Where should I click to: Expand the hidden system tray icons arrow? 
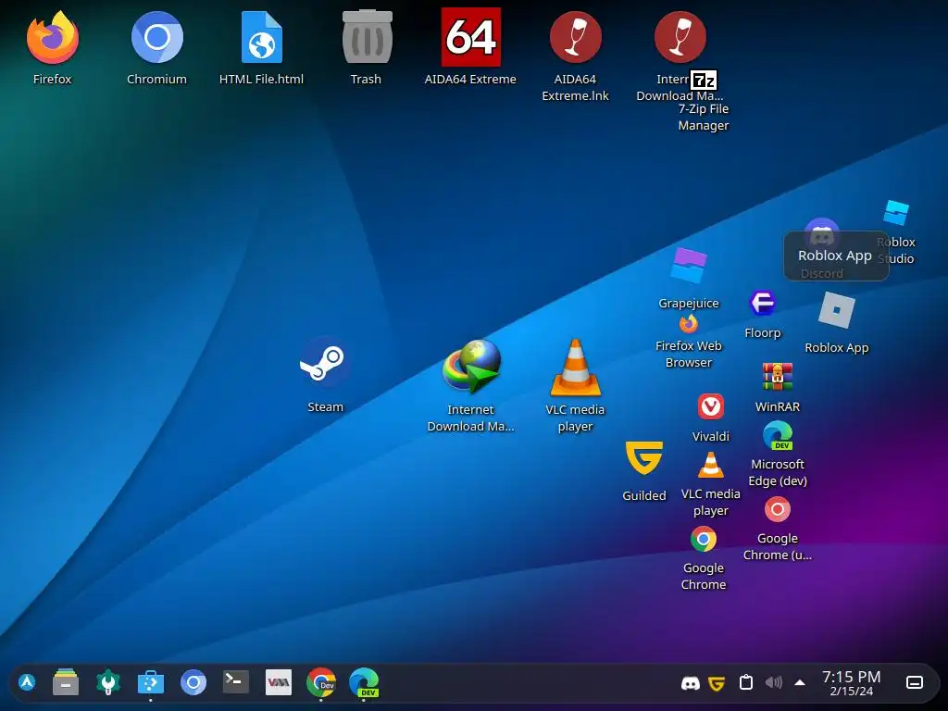(x=800, y=682)
